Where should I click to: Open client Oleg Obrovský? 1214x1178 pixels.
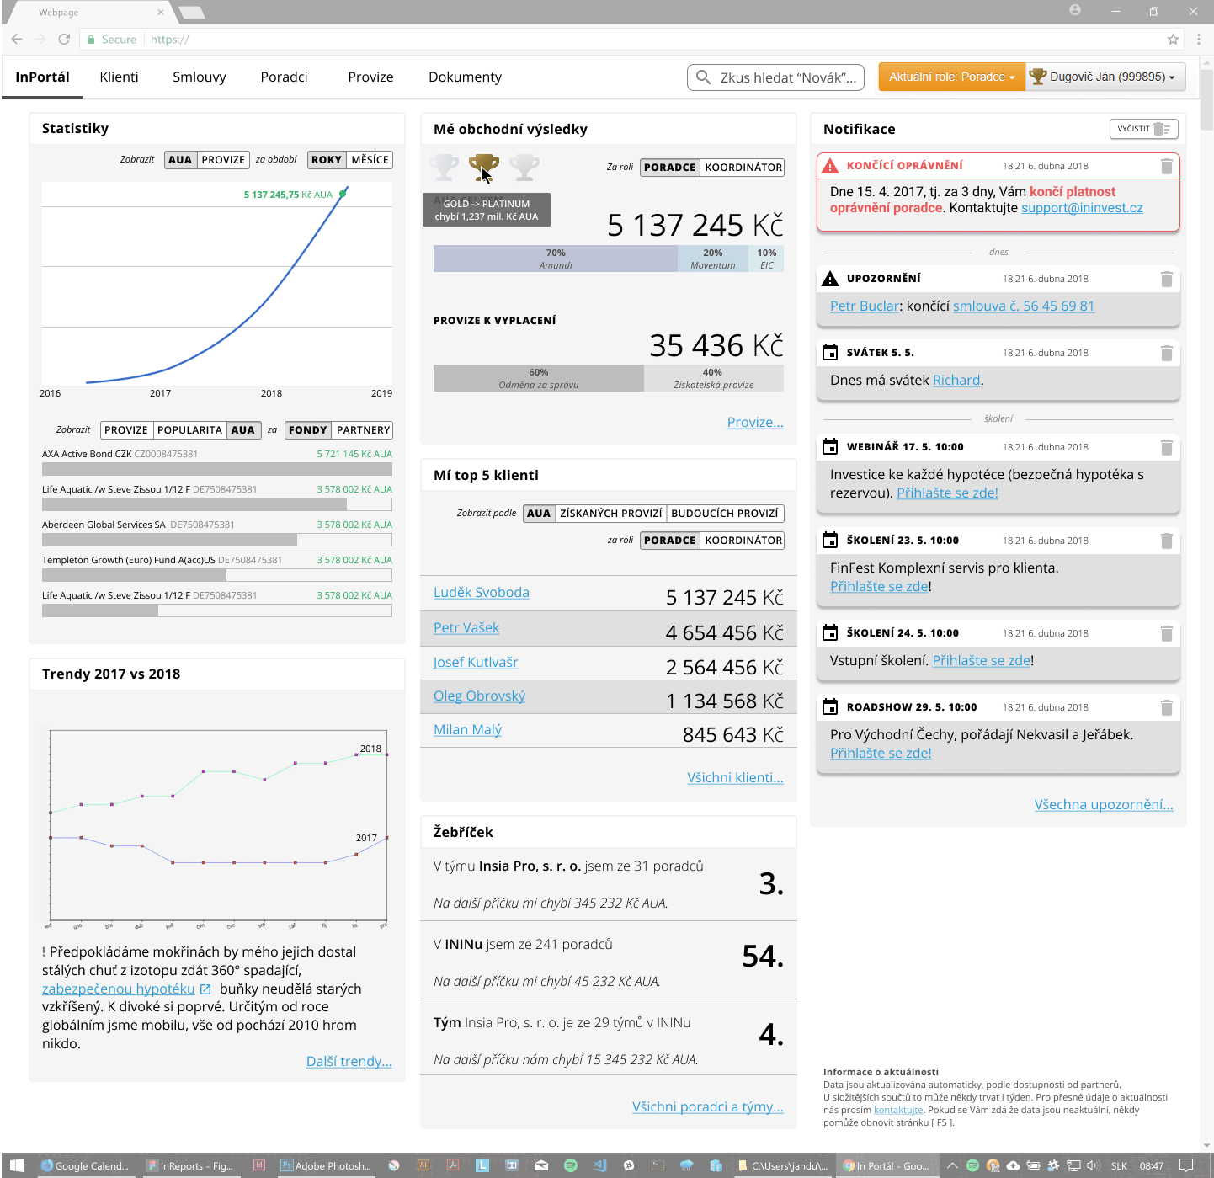(x=479, y=696)
